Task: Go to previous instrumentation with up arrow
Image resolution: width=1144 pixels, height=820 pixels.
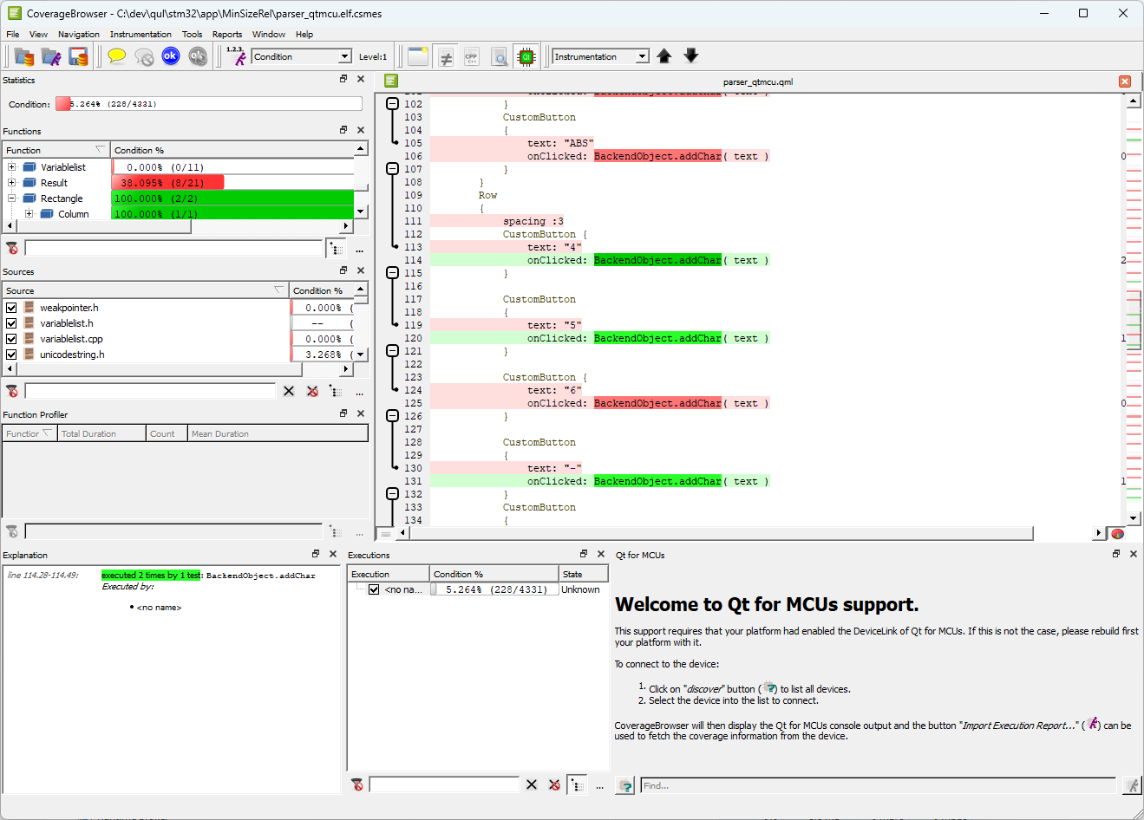Action: [x=664, y=56]
